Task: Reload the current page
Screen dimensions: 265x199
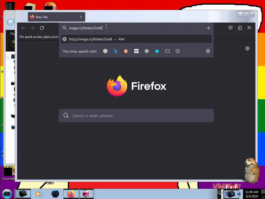Action: [x=42, y=28]
